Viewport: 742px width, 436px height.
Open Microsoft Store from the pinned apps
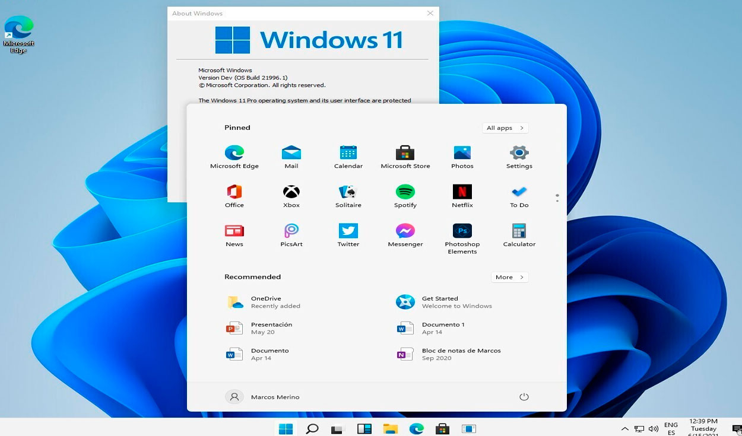click(x=405, y=157)
